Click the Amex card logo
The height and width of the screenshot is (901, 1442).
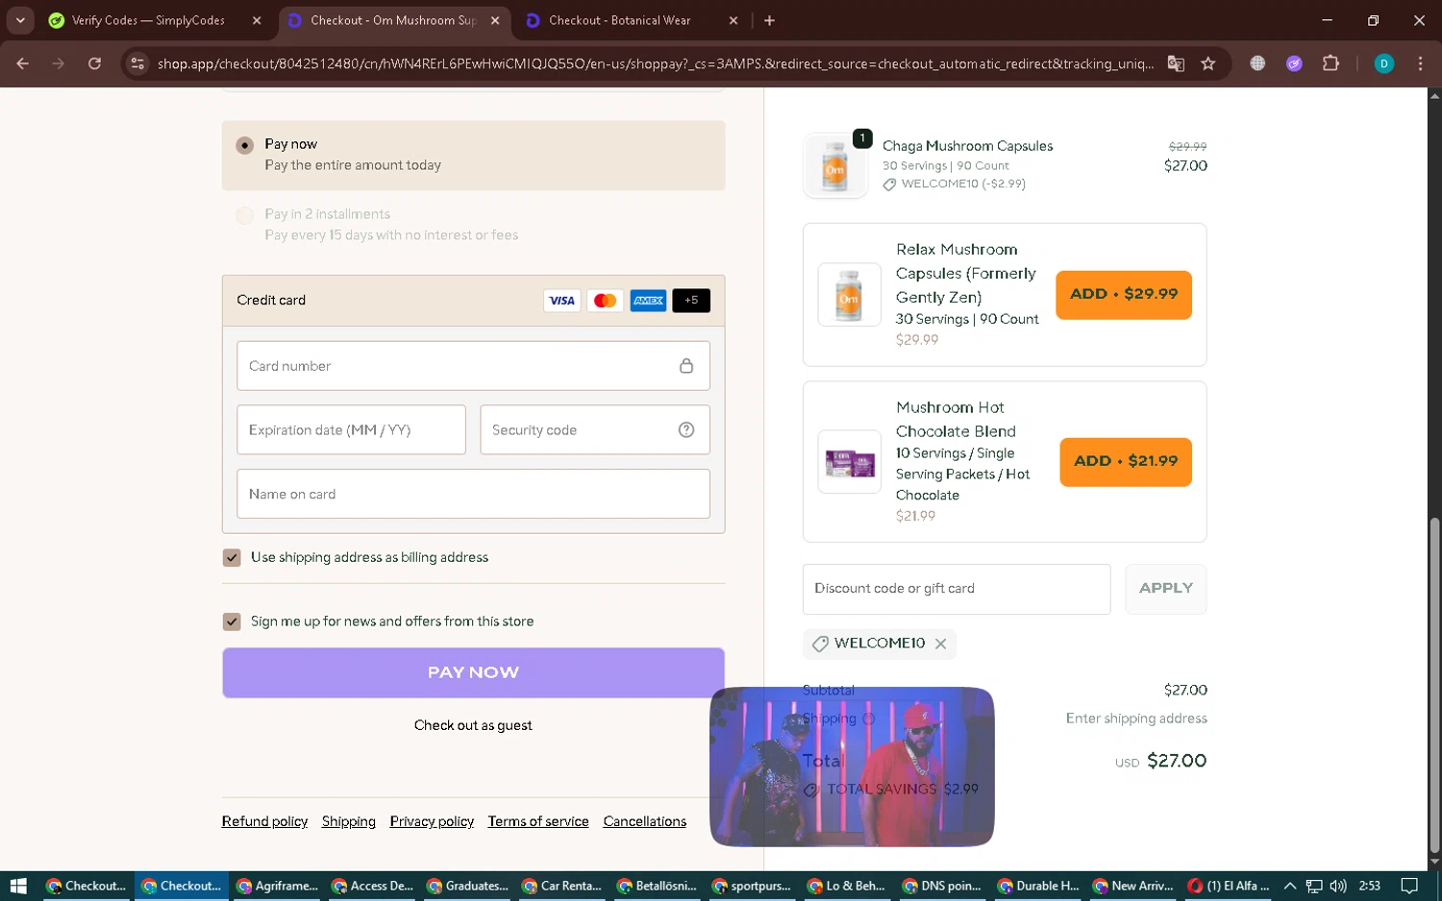point(648,301)
